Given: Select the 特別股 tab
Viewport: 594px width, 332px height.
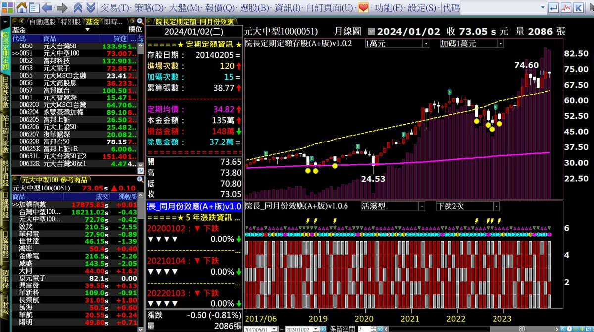Looking at the screenshot, I should tap(71, 21).
